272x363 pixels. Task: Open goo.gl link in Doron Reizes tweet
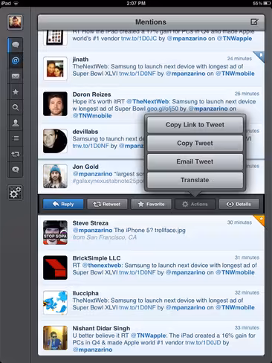click(x=163, y=109)
